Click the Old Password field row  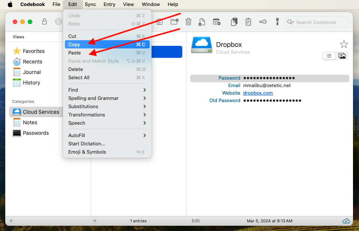click(269, 100)
